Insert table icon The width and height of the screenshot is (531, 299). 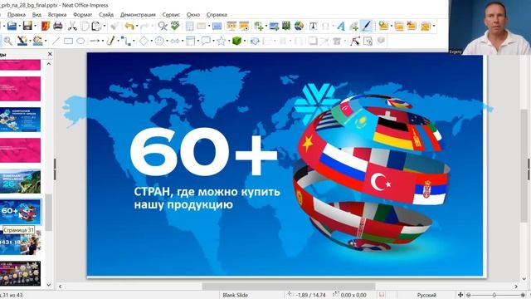258,26
